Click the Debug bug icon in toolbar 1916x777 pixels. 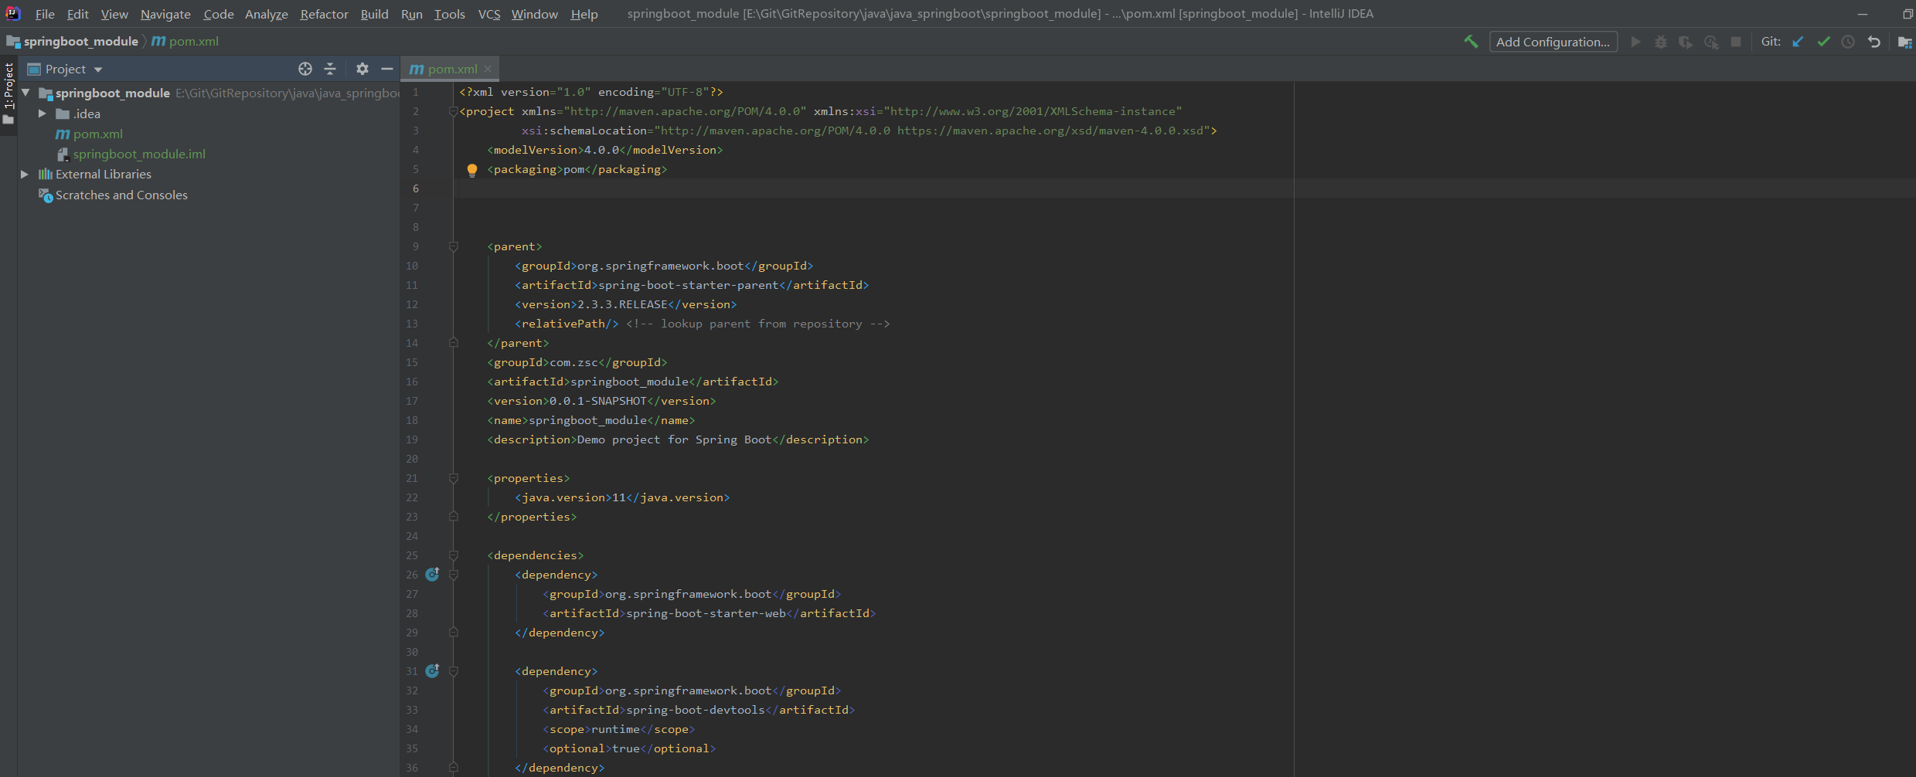coord(1661,42)
